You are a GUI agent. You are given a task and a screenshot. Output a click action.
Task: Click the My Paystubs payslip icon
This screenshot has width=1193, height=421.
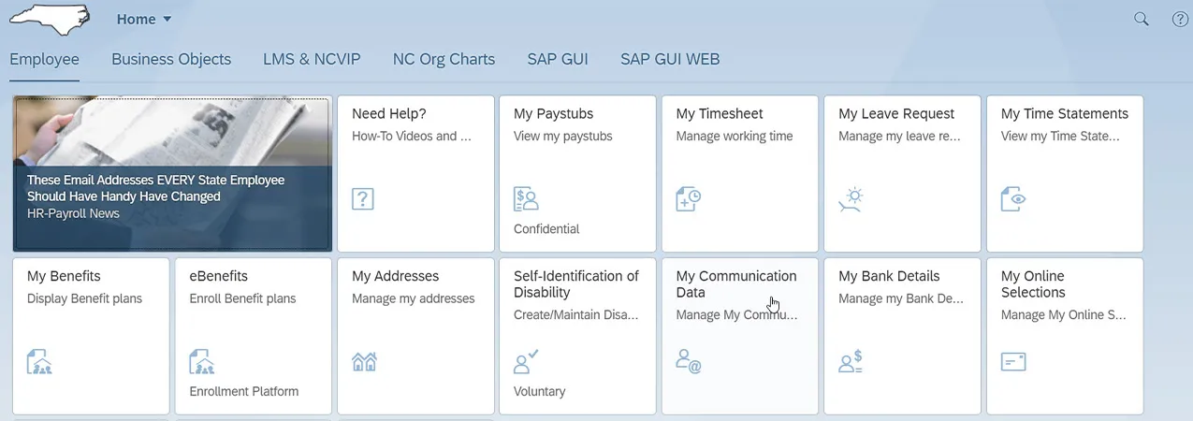click(526, 198)
